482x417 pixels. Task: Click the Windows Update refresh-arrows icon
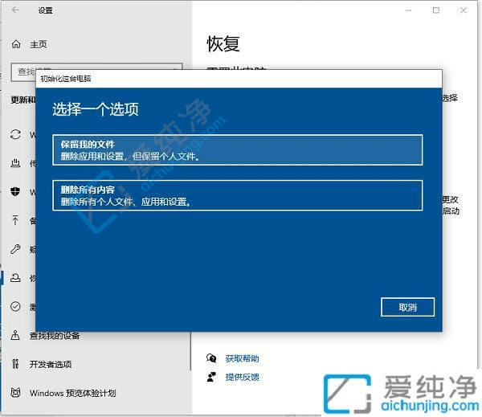[15, 134]
